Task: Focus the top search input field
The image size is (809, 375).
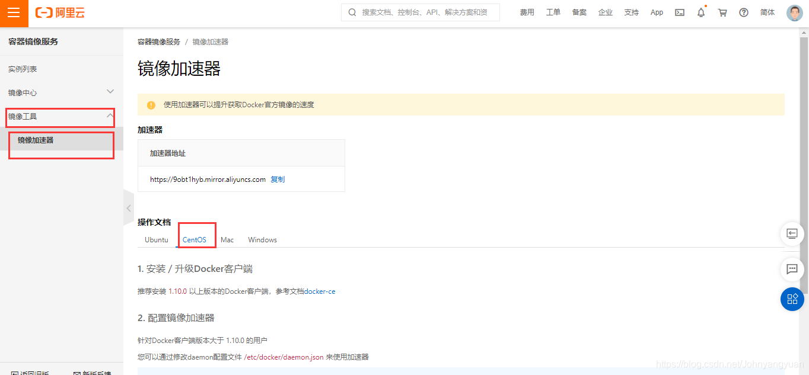Action: click(421, 12)
